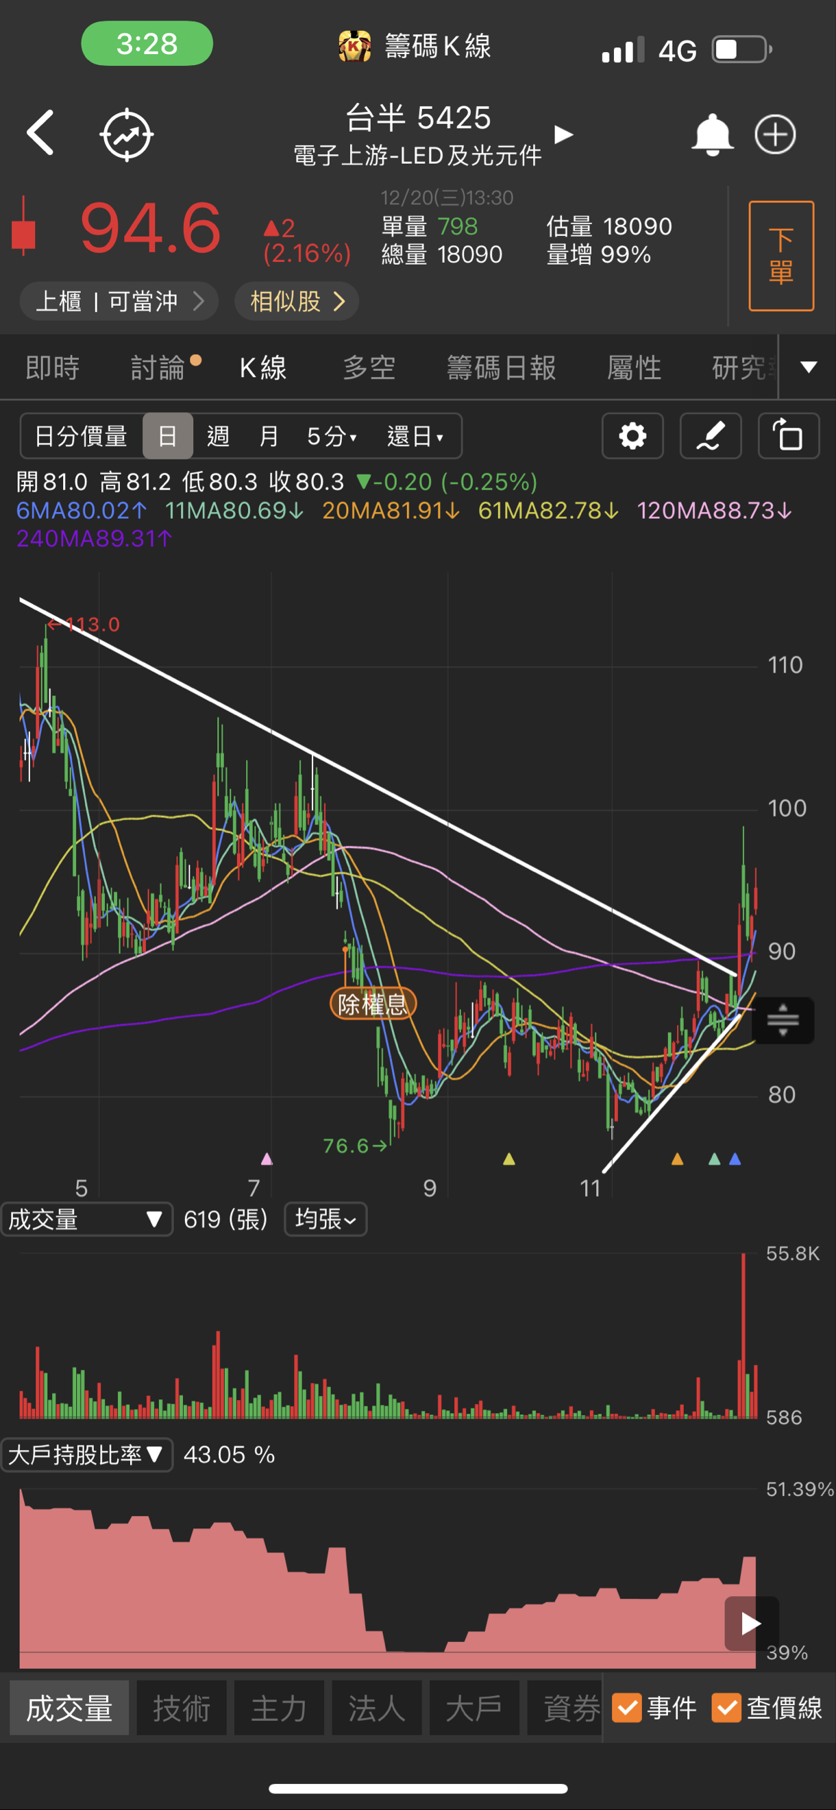Image resolution: width=836 pixels, height=1810 pixels.
Task: Place an order with 下單 button
Action: coord(781,256)
